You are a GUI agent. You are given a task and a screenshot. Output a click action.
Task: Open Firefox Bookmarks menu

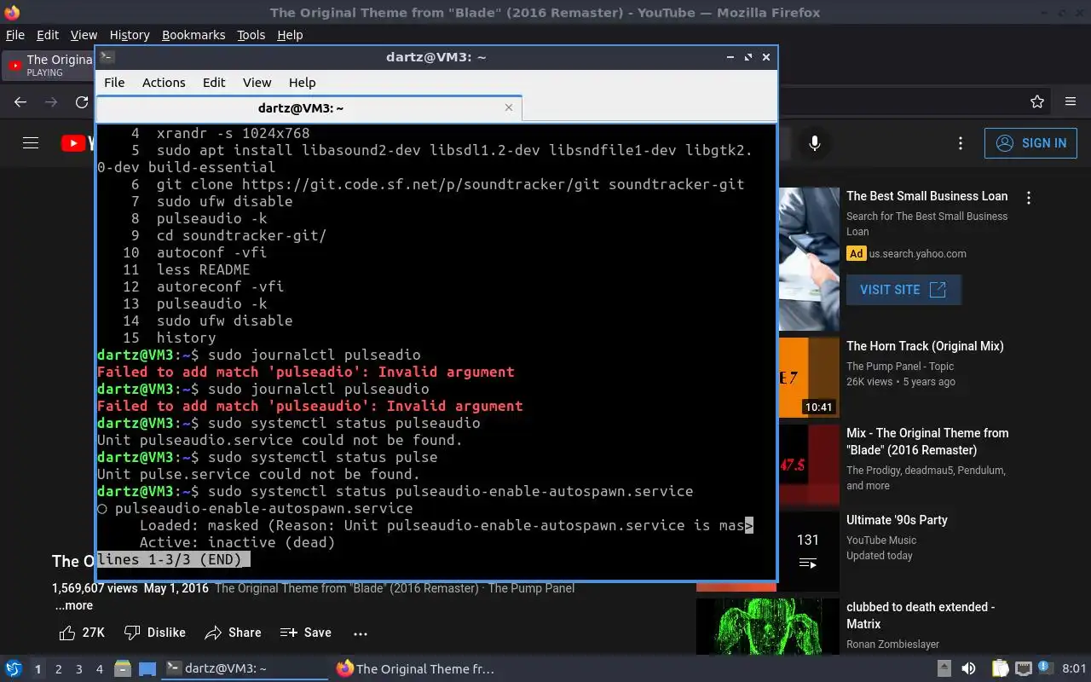193,35
